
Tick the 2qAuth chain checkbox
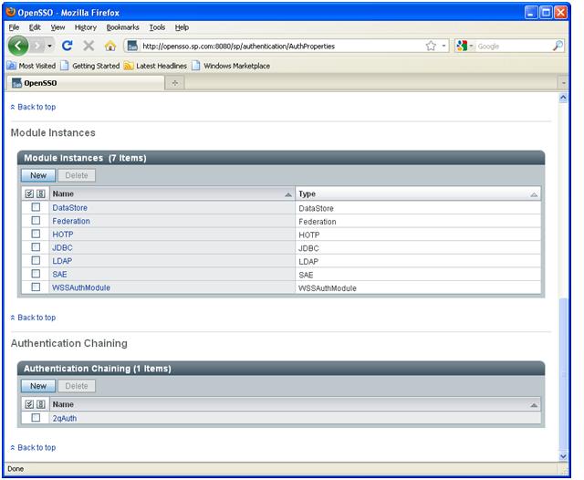[x=36, y=418]
